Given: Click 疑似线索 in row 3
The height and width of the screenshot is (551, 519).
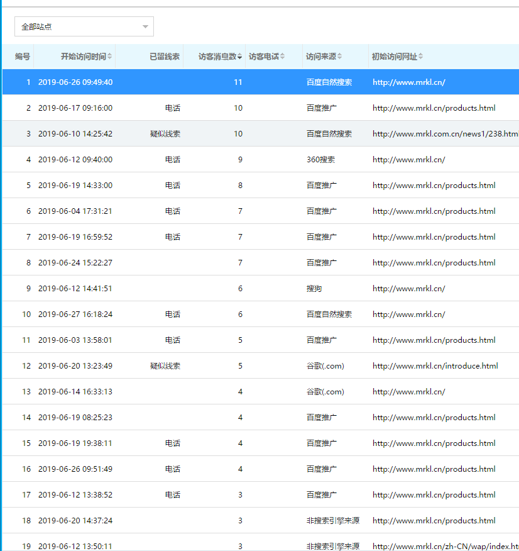Looking at the screenshot, I should (x=165, y=134).
